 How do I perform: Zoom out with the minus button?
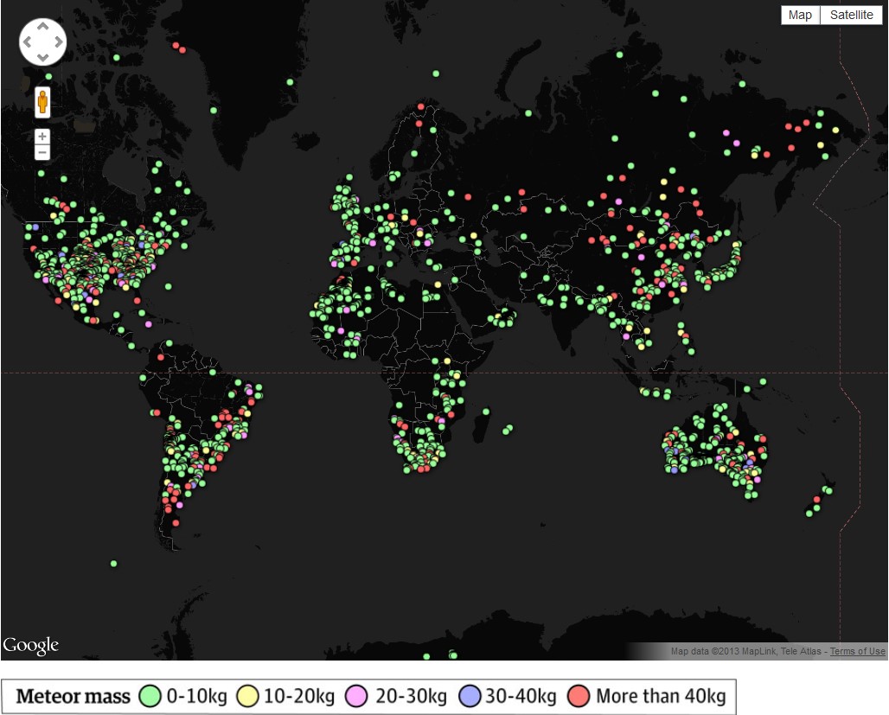click(x=42, y=152)
